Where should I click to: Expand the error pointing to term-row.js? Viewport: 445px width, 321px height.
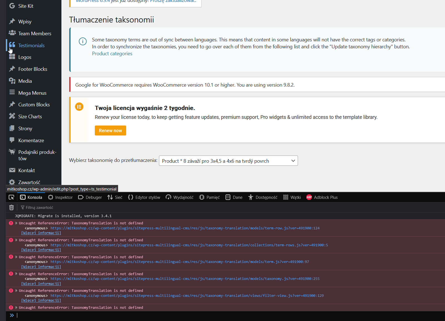[x=16, y=223]
